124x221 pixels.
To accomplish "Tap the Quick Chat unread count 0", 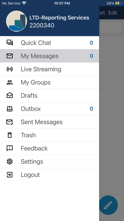I will (x=91, y=43).
